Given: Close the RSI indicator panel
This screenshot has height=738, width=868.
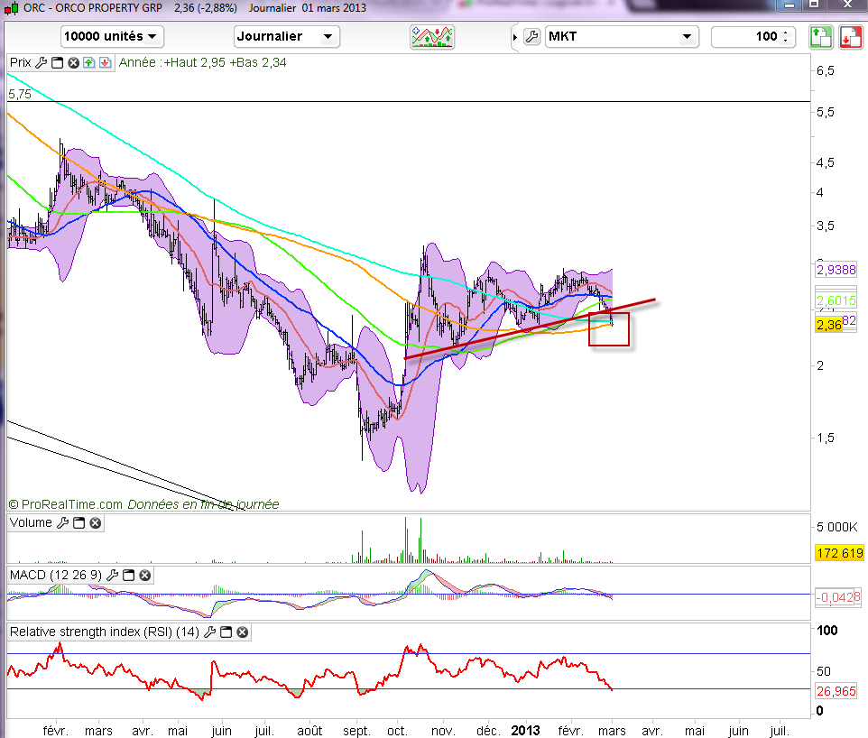Looking at the screenshot, I should [242, 632].
